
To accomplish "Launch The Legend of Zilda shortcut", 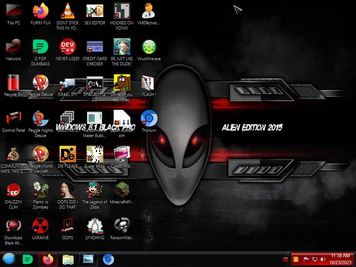I will (x=95, y=195).
